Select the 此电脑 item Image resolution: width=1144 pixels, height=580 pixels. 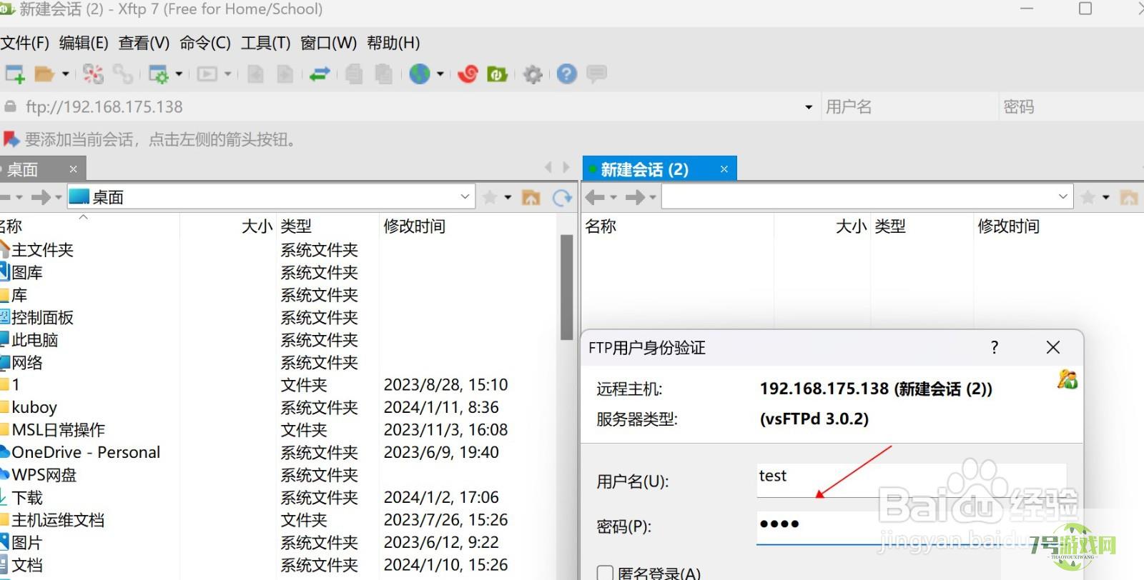[x=279, y=340]
